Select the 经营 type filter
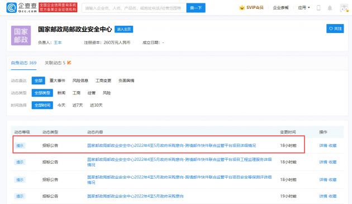 [92, 93]
